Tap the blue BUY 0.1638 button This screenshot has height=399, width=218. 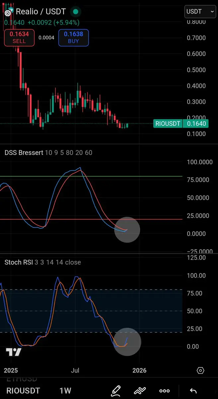[x=74, y=38]
